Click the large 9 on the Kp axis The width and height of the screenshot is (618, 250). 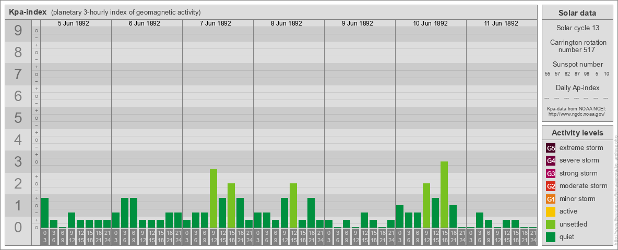[x=18, y=31]
